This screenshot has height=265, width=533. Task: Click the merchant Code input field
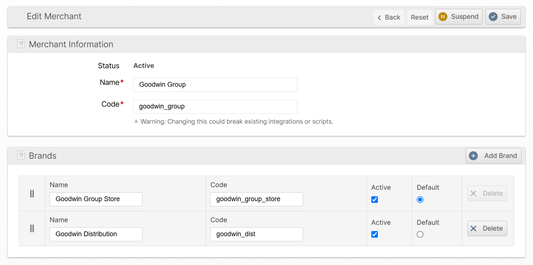[215, 106]
